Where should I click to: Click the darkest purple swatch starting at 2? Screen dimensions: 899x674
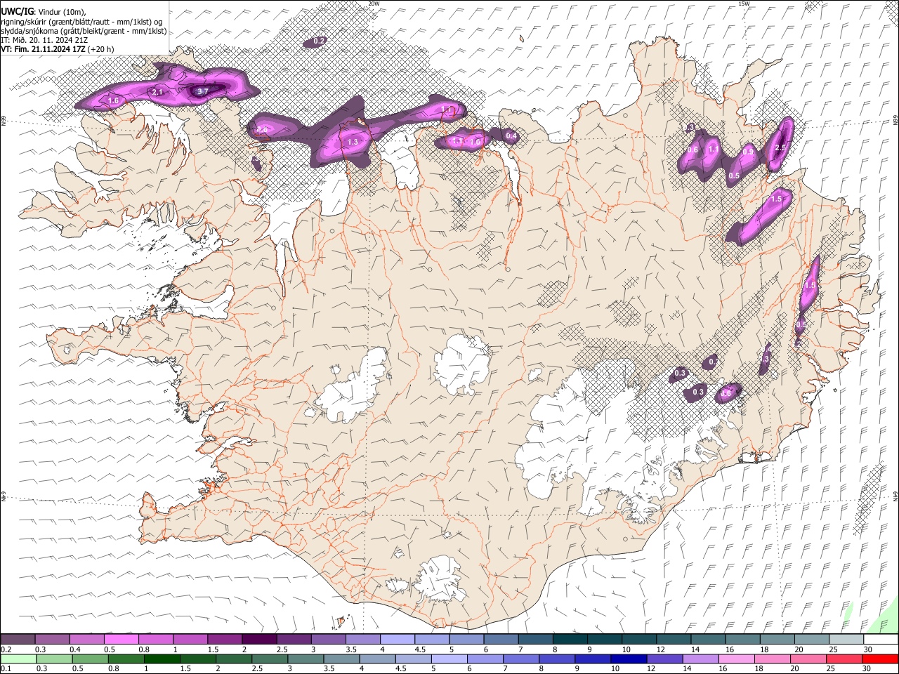[259, 639]
